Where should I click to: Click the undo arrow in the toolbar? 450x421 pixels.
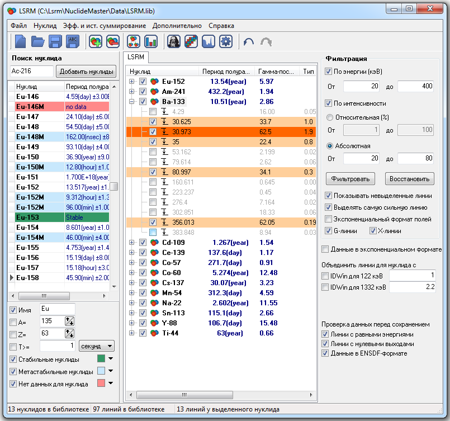tap(249, 41)
